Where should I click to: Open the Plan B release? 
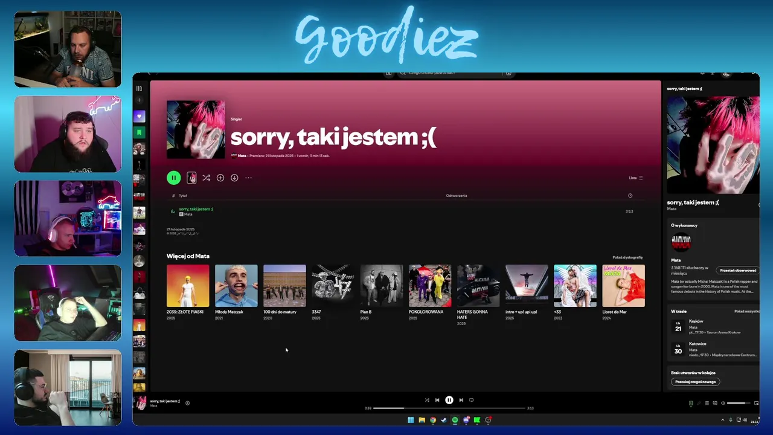pyautogui.click(x=382, y=286)
